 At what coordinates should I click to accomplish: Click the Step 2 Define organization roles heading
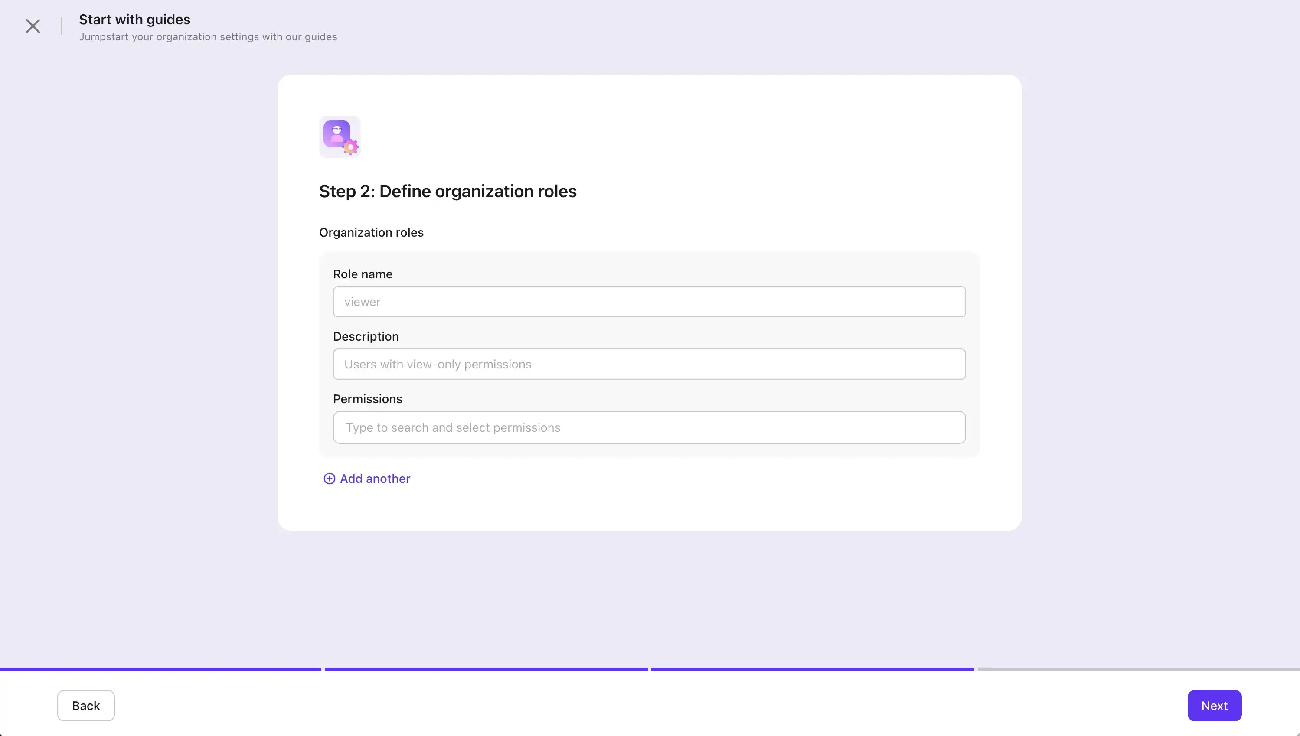pyautogui.click(x=447, y=192)
